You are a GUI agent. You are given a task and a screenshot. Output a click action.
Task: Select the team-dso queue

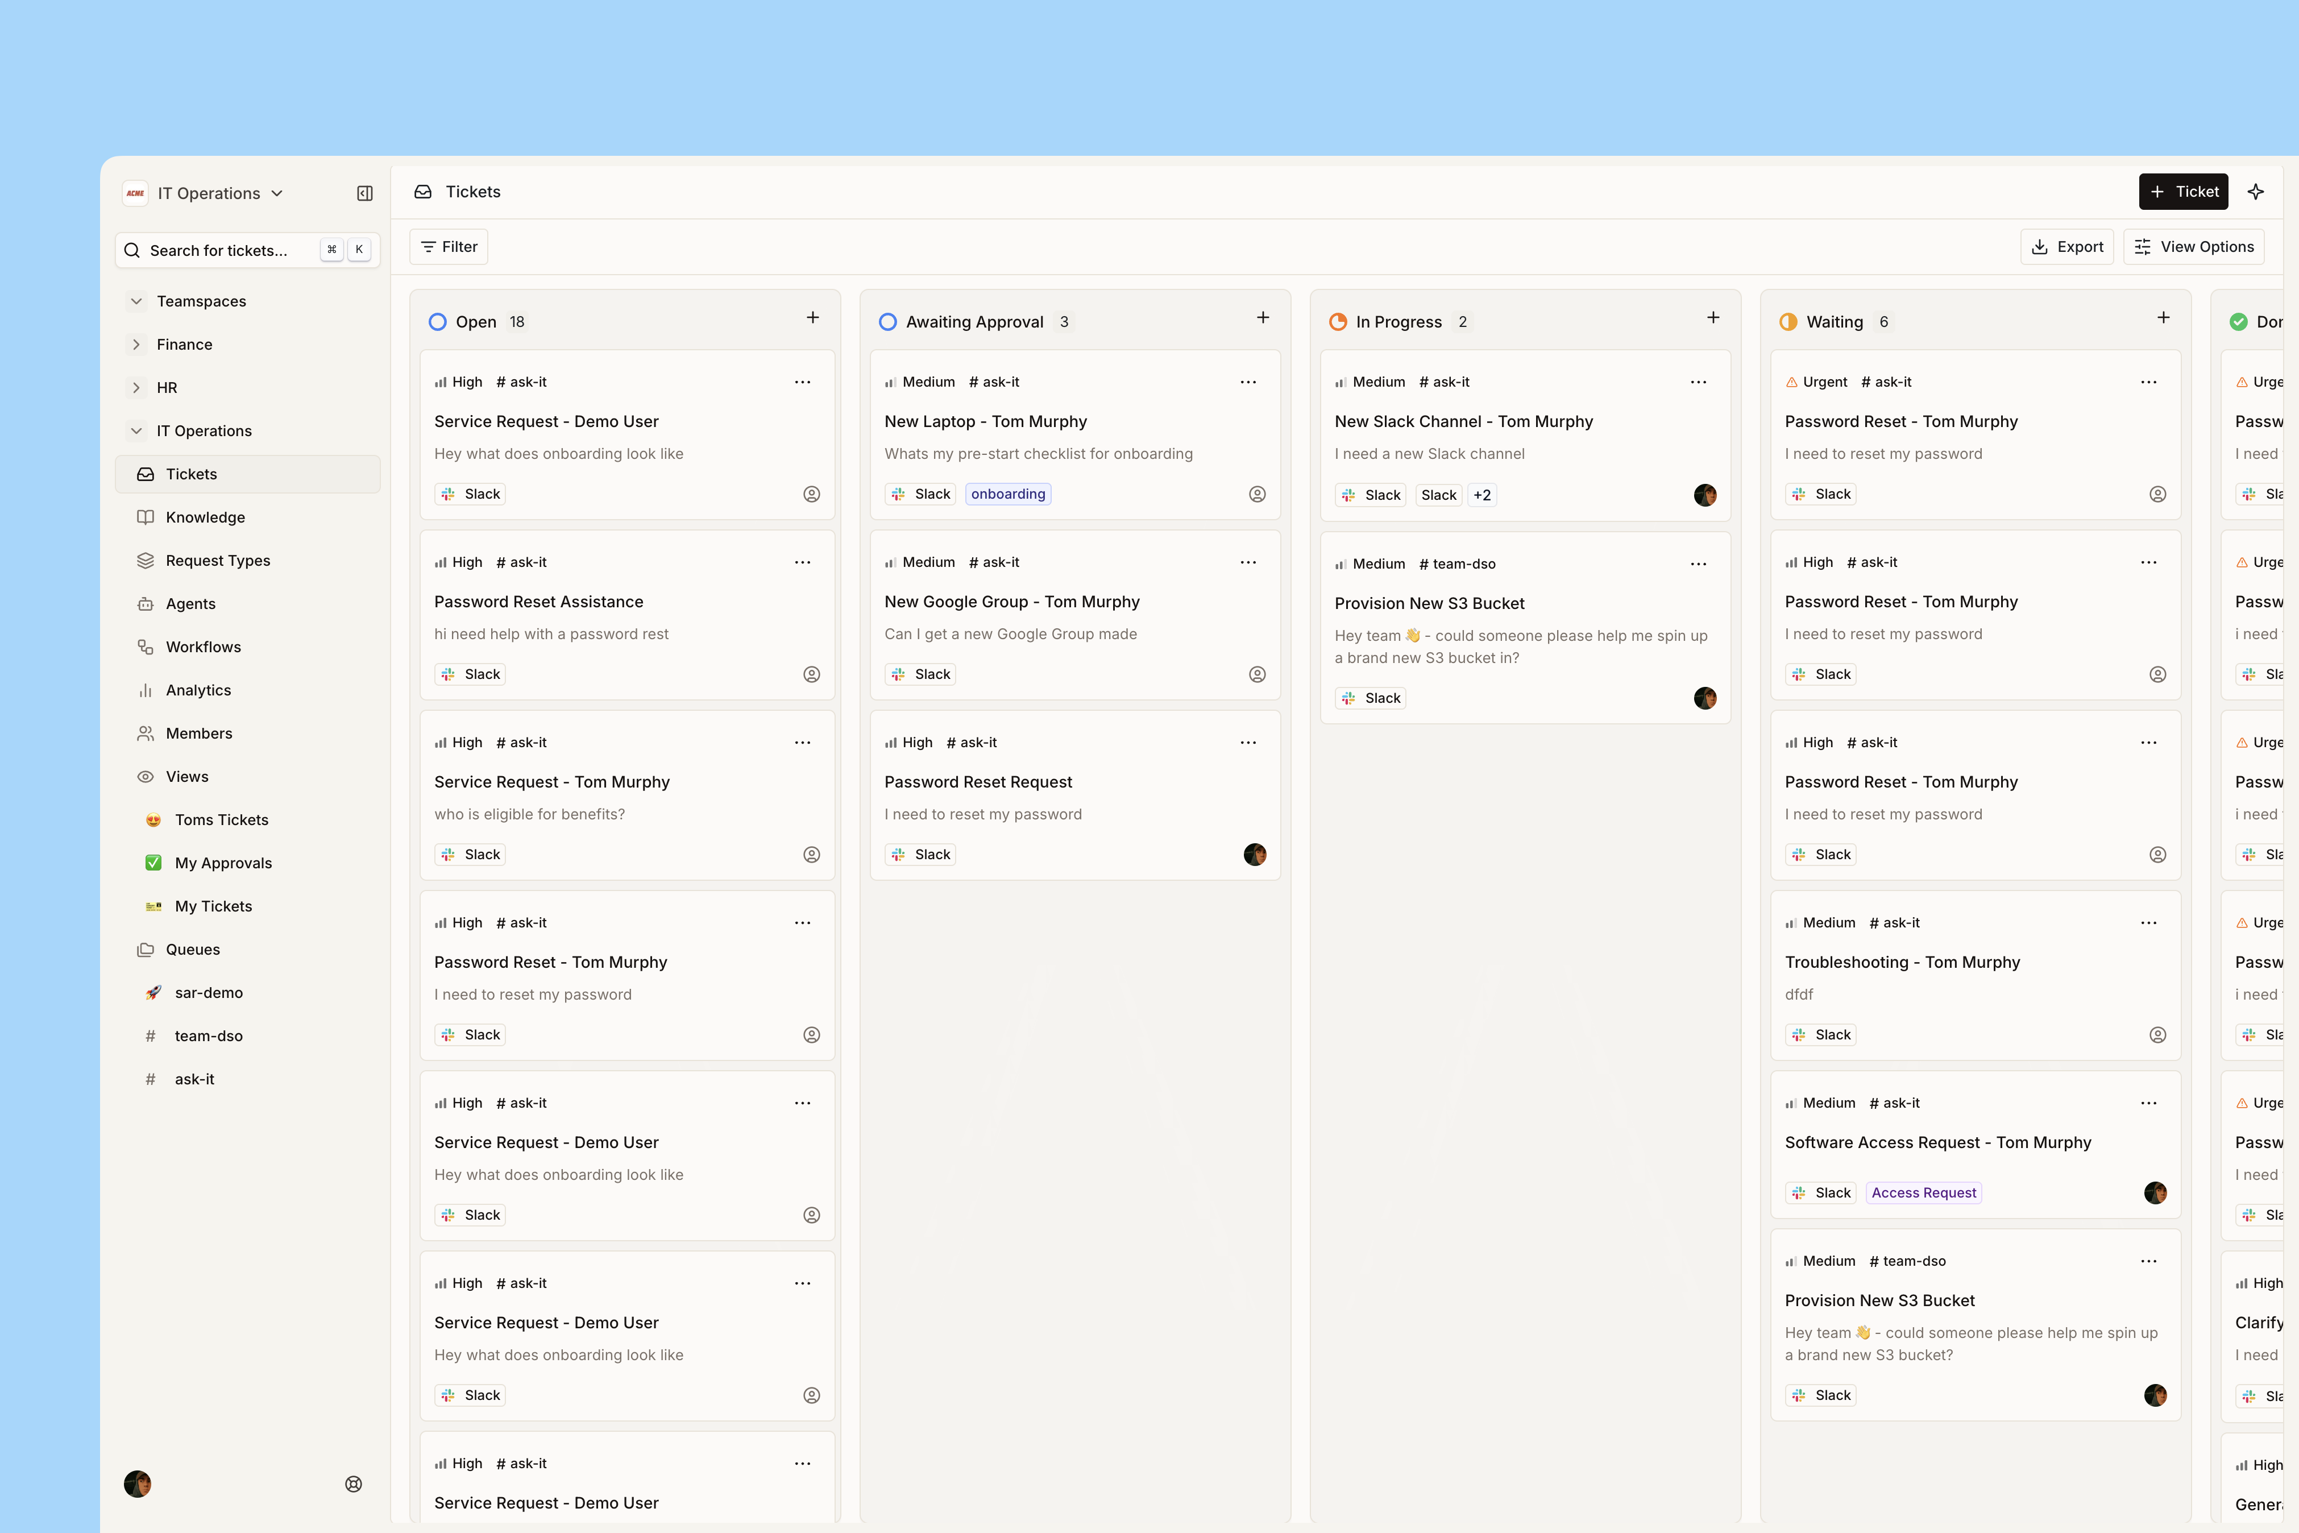coord(208,1037)
